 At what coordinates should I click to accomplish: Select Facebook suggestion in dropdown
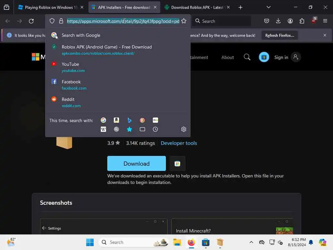[118, 85]
